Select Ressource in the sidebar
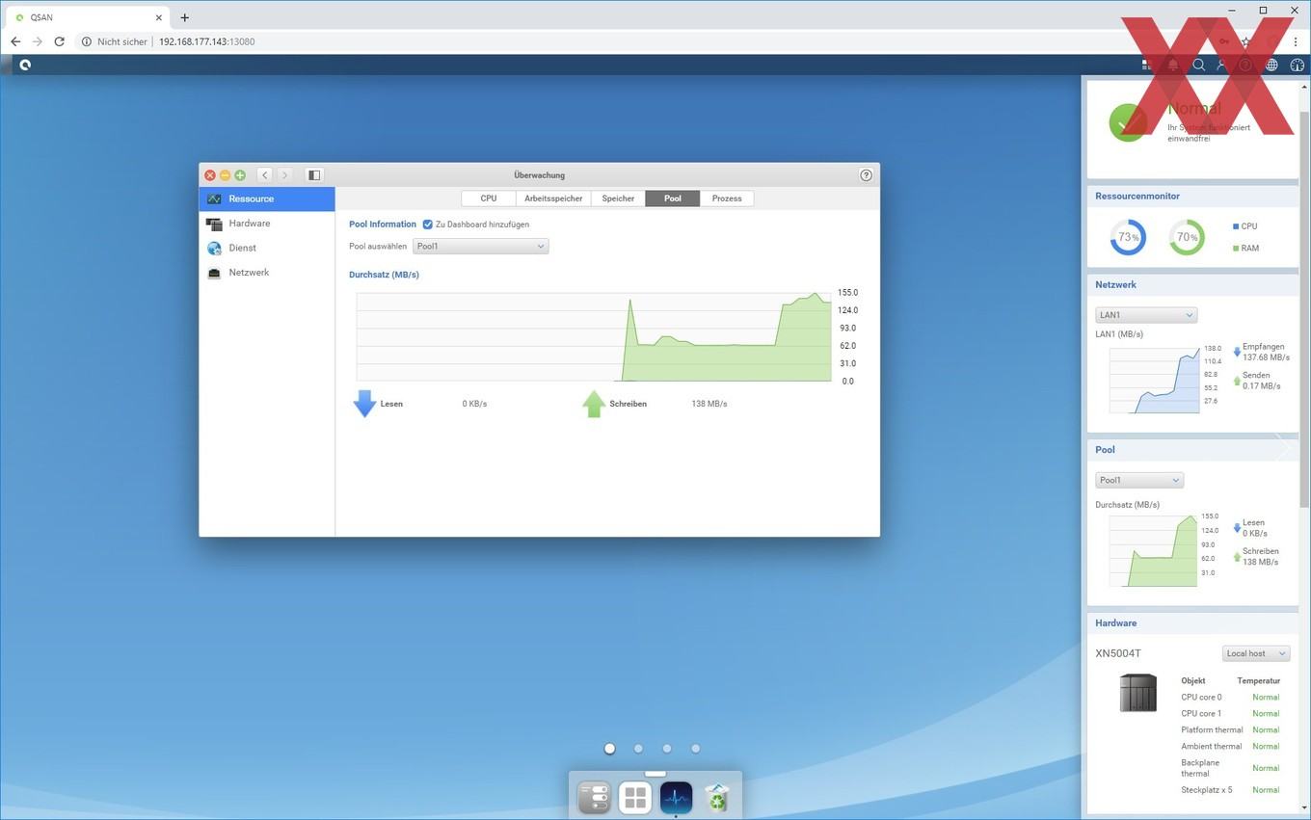This screenshot has height=820, width=1311. pos(267,198)
